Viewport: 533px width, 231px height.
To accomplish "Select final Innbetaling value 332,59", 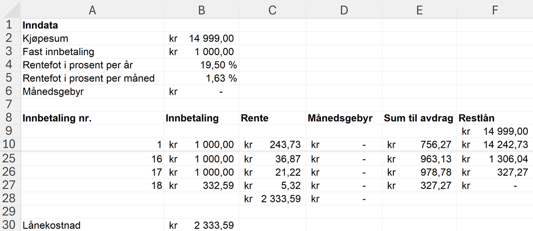I will [201, 185].
